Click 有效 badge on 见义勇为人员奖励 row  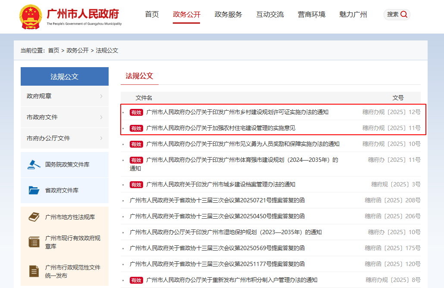(x=136, y=144)
